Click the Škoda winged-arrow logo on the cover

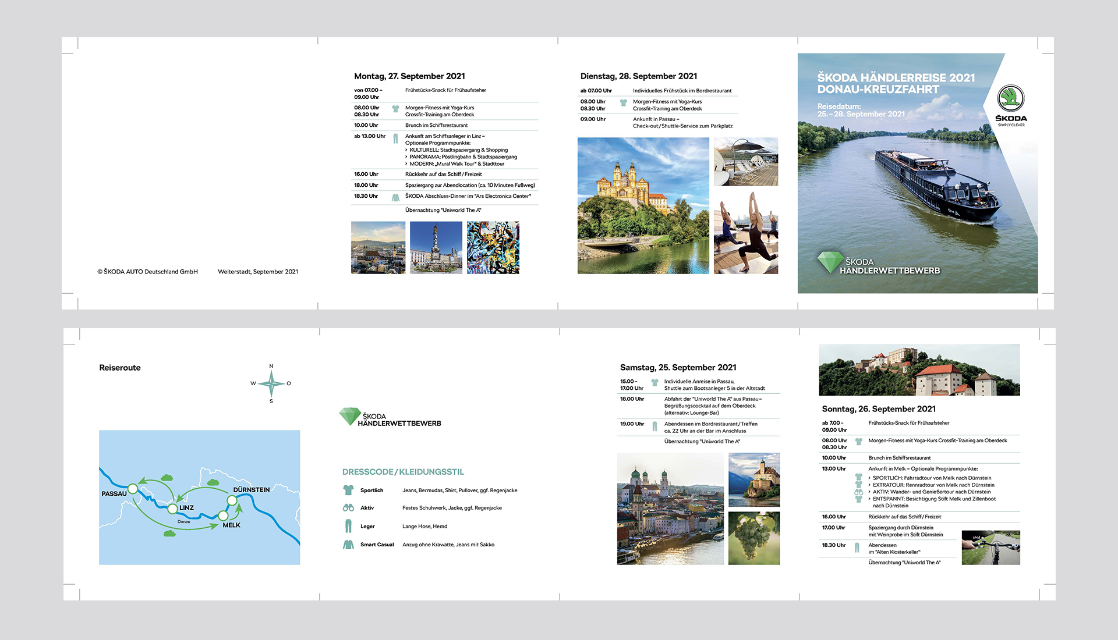pos(1011,98)
